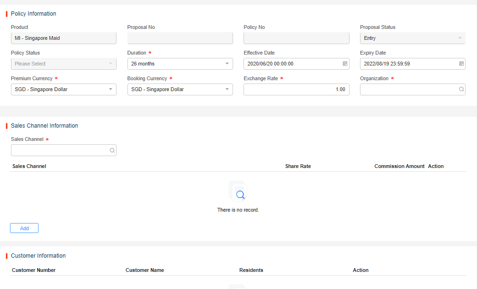Click the Proposal No field
The image size is (477, 289).
point(180,38)
